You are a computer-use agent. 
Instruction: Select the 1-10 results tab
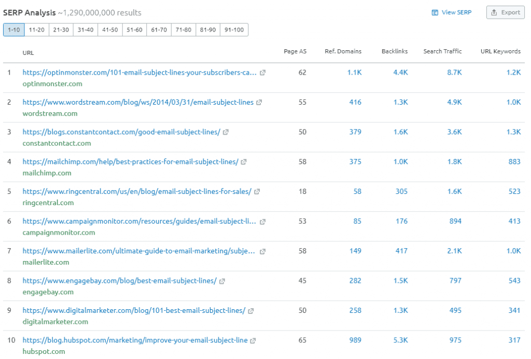tap(14, 30)
